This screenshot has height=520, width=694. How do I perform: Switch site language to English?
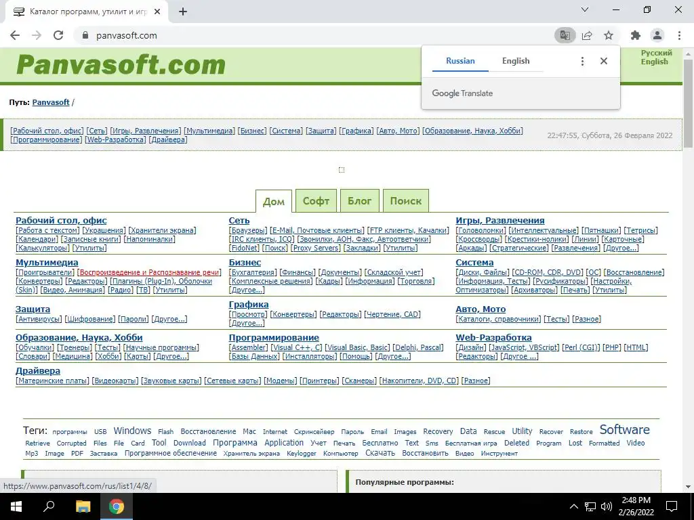(x=654, y=62)
